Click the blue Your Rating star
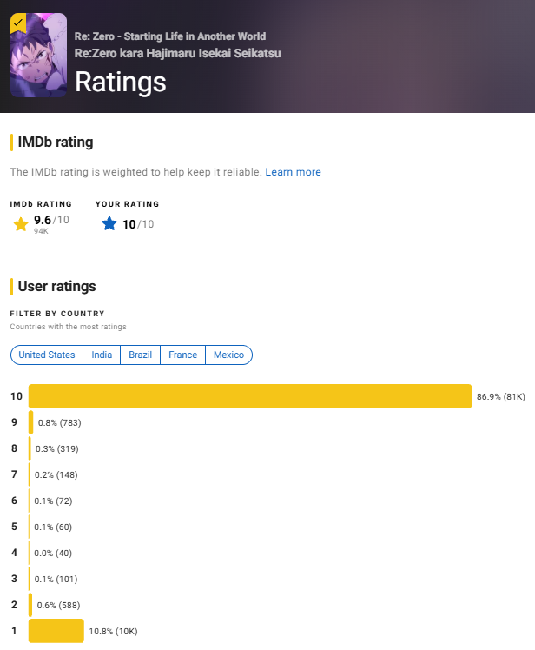535x650 pixels. 109,224
